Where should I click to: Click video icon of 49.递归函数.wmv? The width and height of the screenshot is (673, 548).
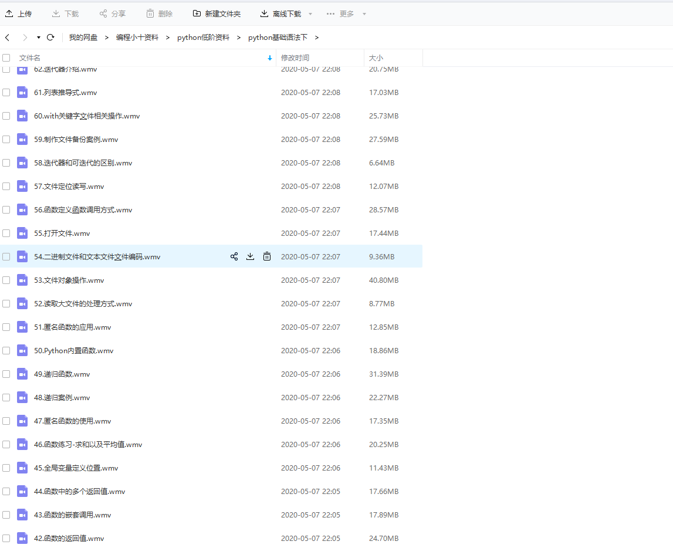pos(22,374)
